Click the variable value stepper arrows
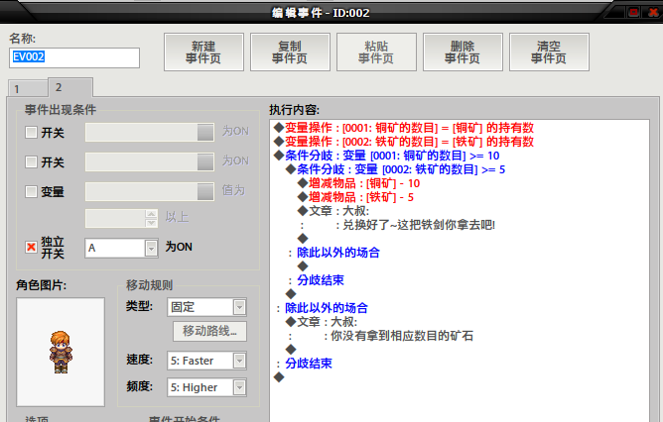 tap(151, 218)
